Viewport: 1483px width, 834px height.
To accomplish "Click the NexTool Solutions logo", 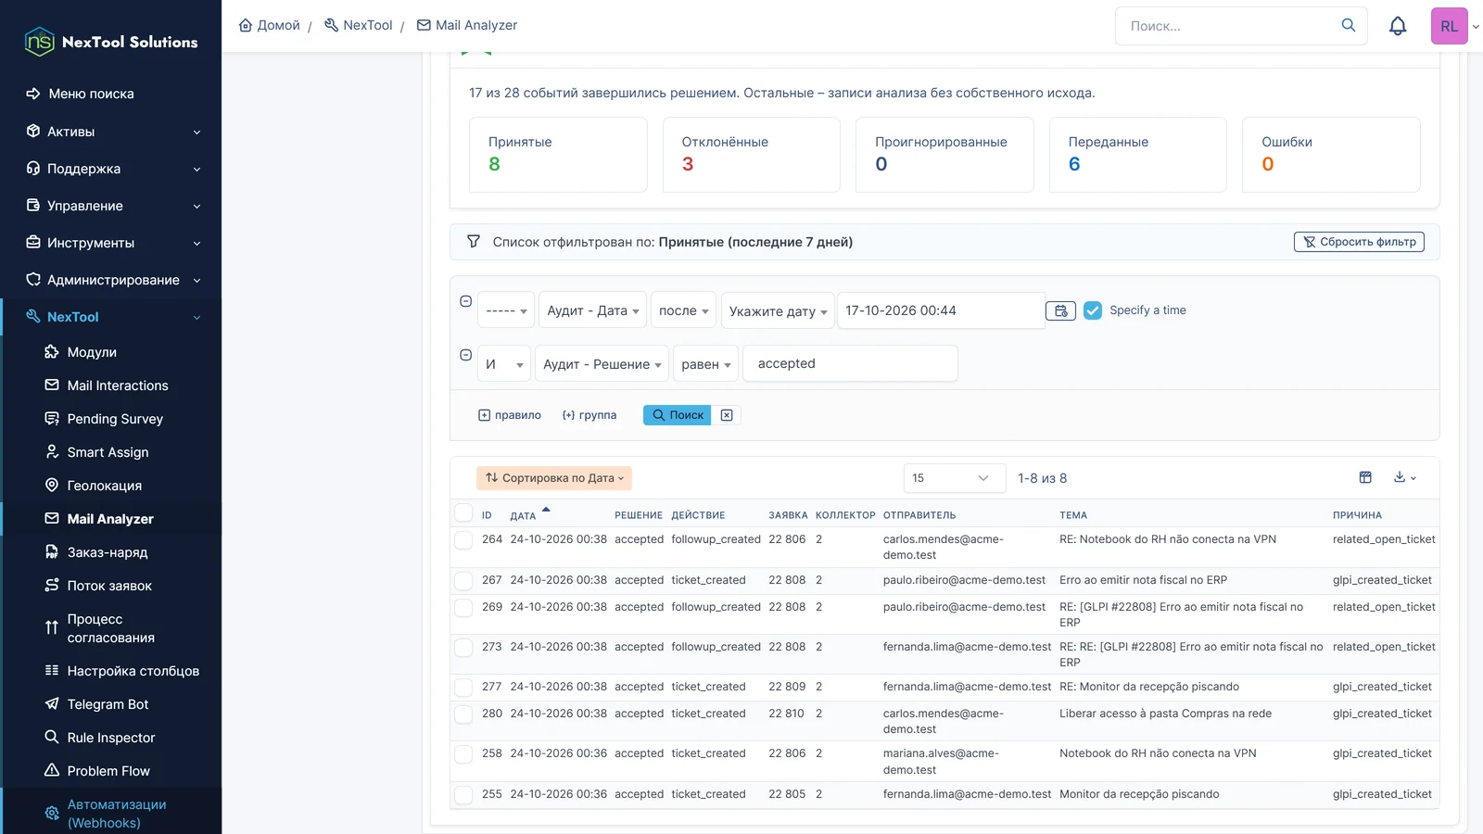I will click(111, 42).
